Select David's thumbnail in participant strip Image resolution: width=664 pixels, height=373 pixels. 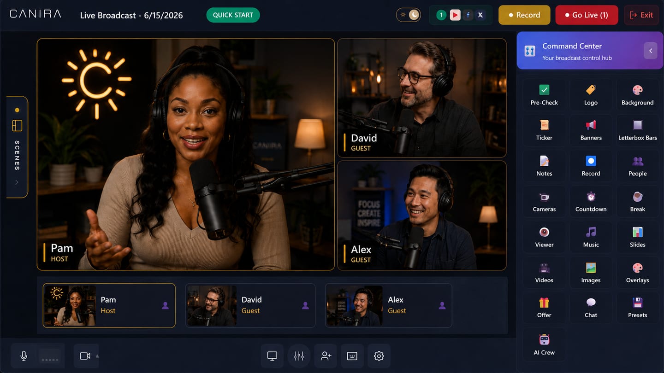click(x=212, y=305)
